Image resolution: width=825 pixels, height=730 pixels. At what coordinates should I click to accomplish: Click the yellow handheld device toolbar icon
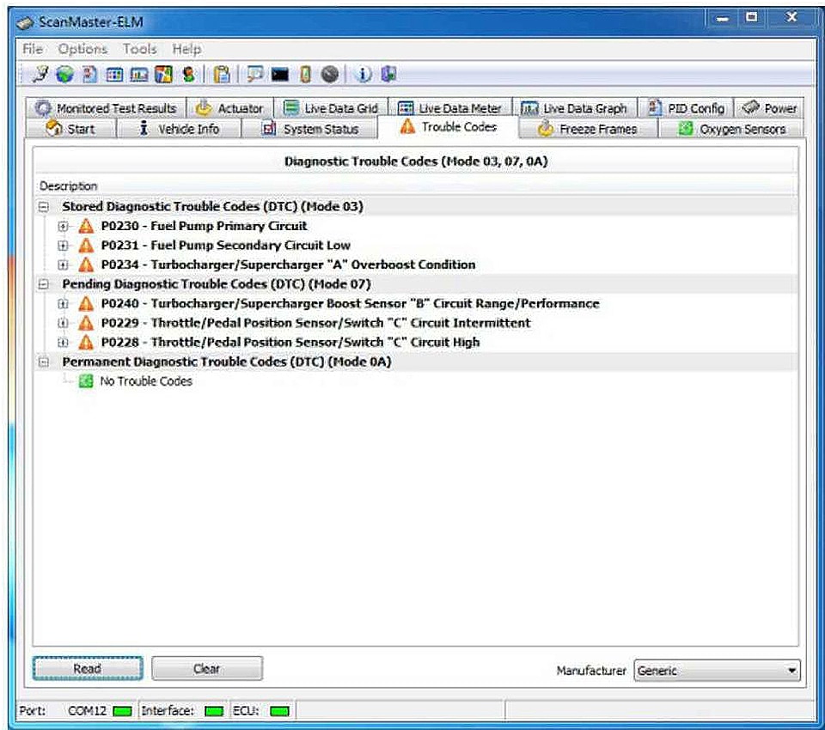[x=305, y=74]
